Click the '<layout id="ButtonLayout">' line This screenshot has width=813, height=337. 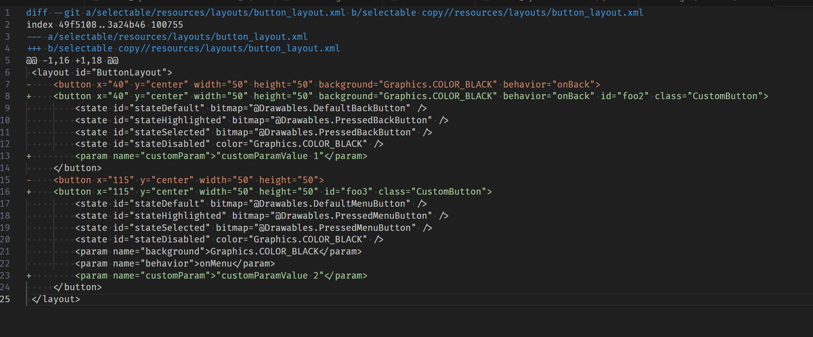(102, 72)
